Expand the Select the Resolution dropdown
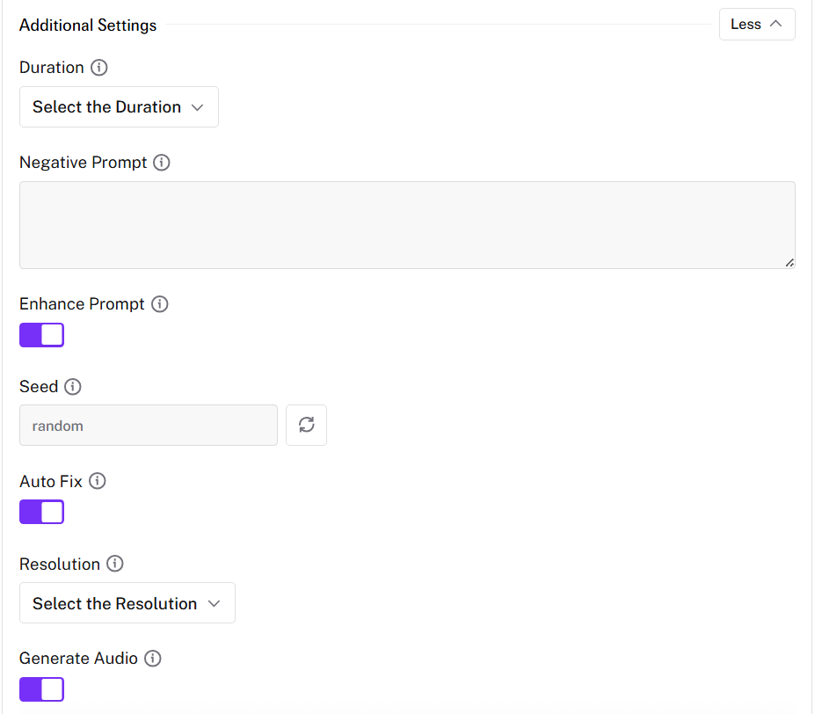The width and height of the screenshot is (815, 714). pyautogui.click(x=127, y=603)
